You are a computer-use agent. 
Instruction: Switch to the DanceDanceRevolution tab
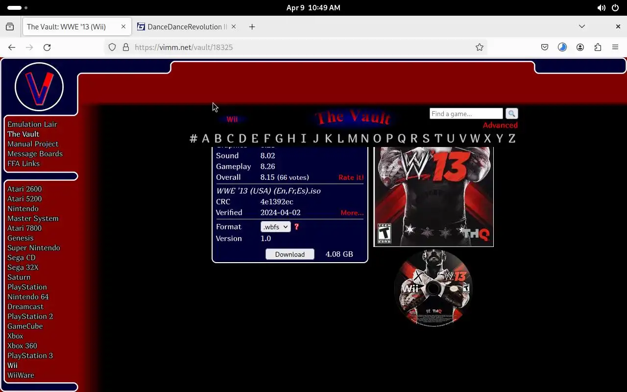[x=187, y=26]
